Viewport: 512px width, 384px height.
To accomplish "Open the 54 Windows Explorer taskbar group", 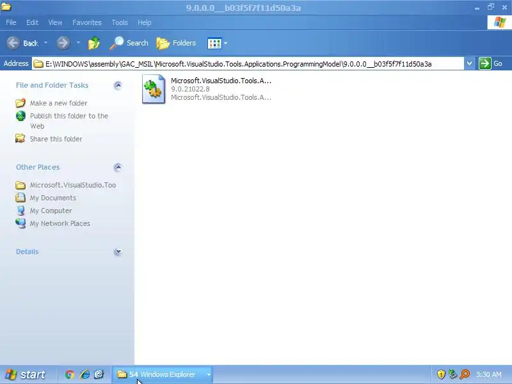I will 163,374.
